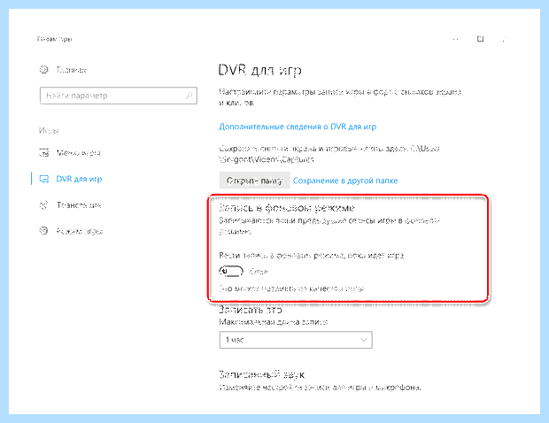Open Дополнительные сведения о DVR для игр link
The width and height of the screenshot is (549, 423).
(x=298, y=127)
